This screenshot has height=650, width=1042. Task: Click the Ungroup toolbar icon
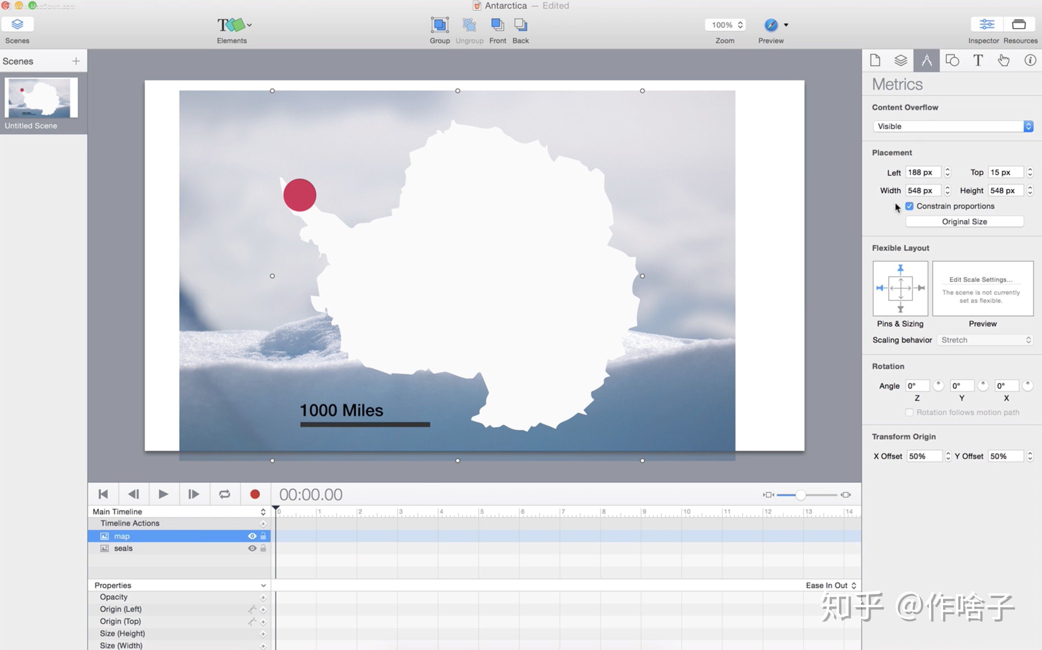coord(469,25)
